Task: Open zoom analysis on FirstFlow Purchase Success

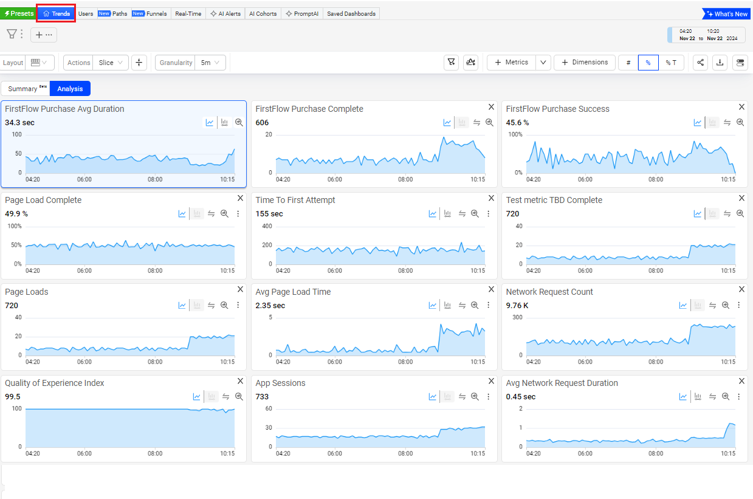Action: [740, 122]
